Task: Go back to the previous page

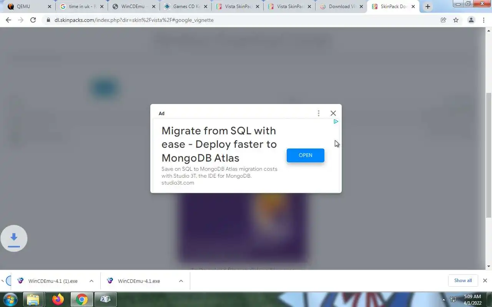Action: (x=8, y=20)
